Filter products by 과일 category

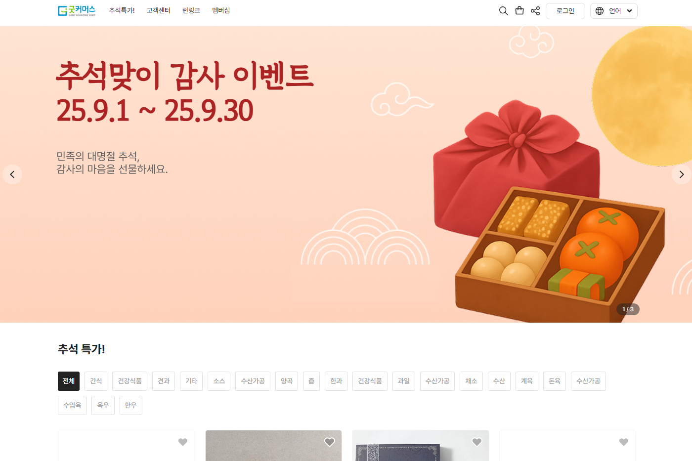pyautogui.click(x=404, y=381)
